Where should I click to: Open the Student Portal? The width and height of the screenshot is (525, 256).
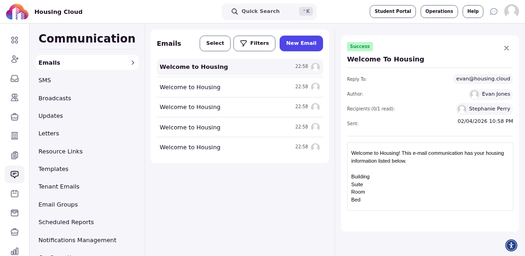[x=393, y=12]
